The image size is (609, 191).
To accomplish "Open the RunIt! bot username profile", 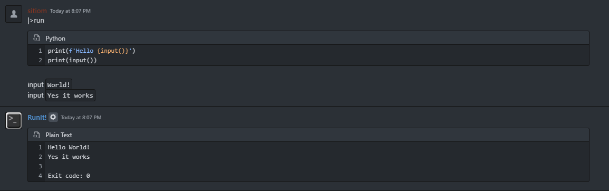I will (x=37, y=117).
